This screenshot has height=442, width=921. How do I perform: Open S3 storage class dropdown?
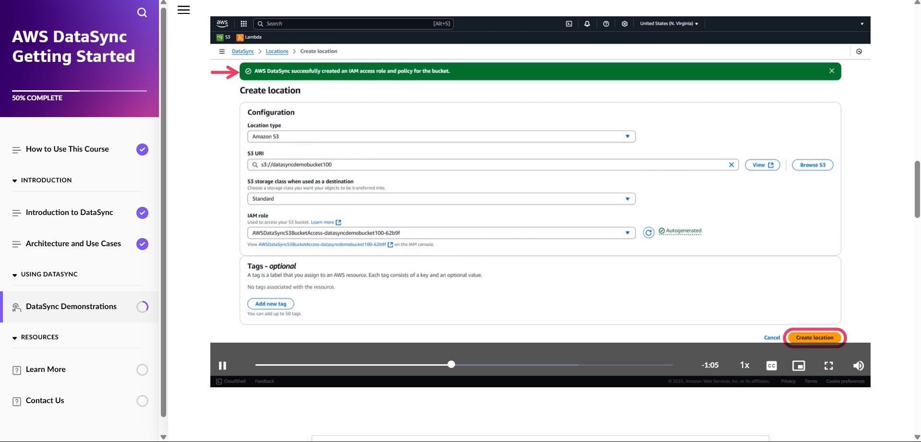[x=441, y=199]
